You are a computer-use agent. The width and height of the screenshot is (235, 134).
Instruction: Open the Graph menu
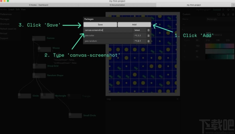click(12, 9)
